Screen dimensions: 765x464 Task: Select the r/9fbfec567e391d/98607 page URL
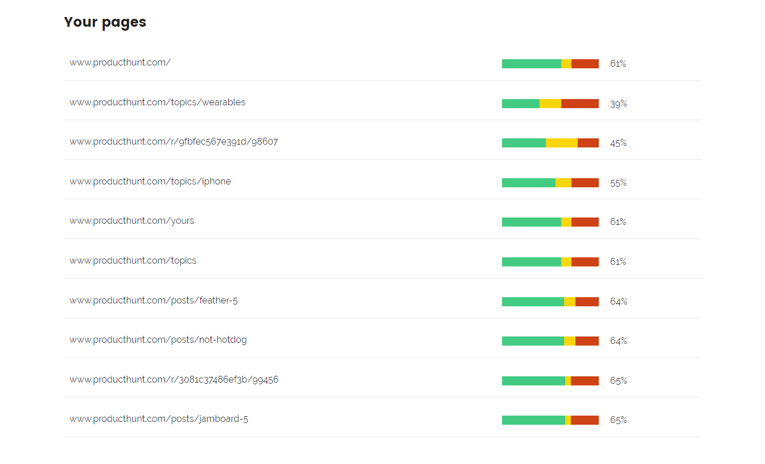(x=174, y=142)
